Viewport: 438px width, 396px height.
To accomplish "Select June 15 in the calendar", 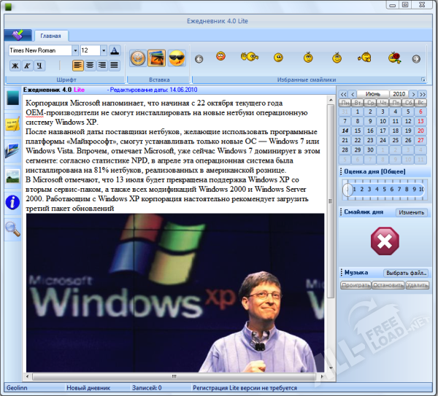I will coord(358,131).
